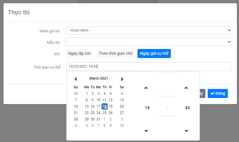Image resolution: width=239 pixels, height=142 pixels.
Task: Select 'Ngay lập tức' send option
Action: [x=80, y=53]
